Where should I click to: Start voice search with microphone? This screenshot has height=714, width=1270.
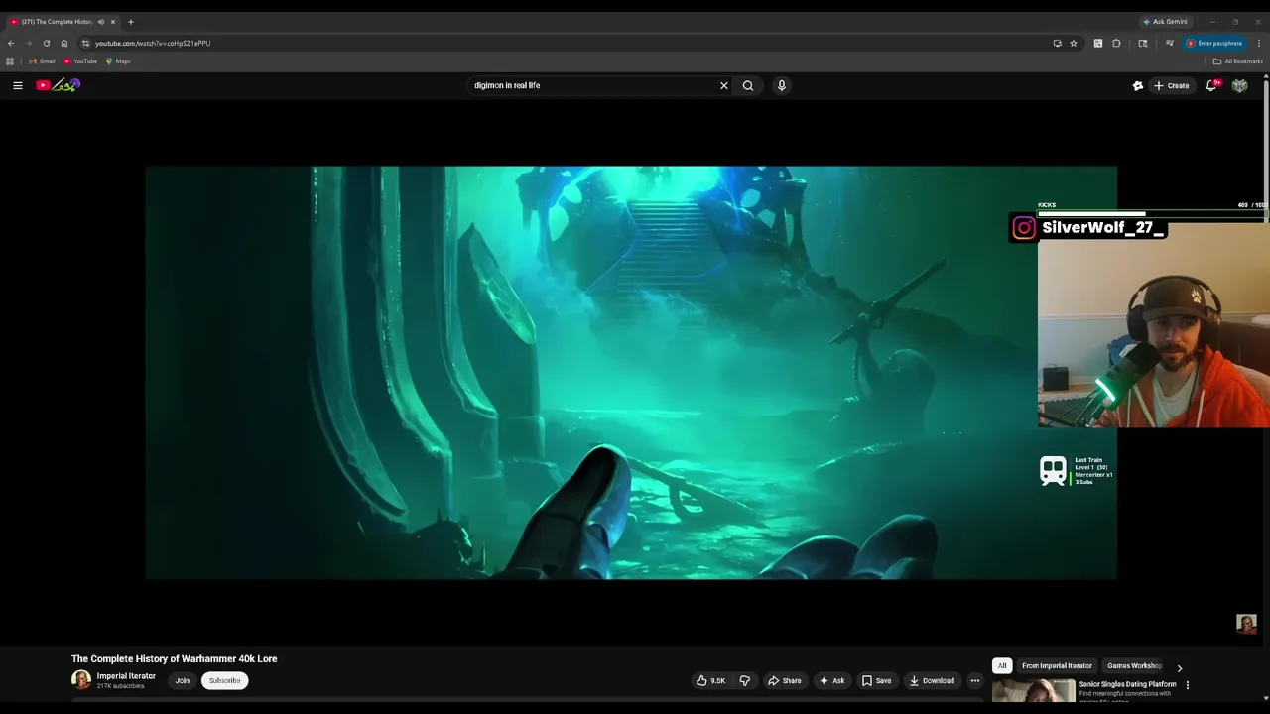pyautogui.click(x=782, y=85)
